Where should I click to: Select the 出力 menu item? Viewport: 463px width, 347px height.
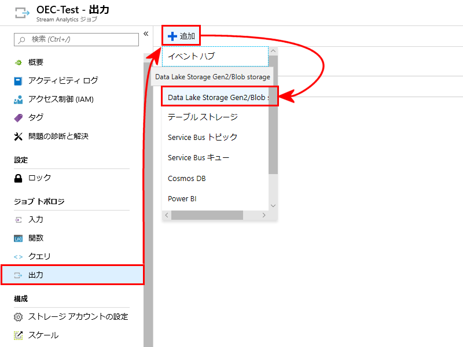point(73,275)
